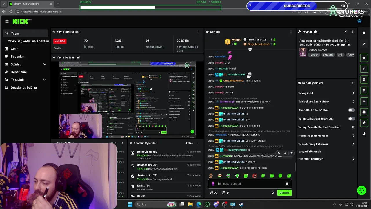Insert the red angry emote into chat

click(x=254, y=176)
